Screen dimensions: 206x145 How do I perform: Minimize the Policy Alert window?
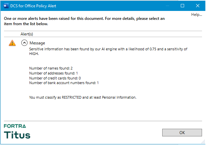point(167,6)
